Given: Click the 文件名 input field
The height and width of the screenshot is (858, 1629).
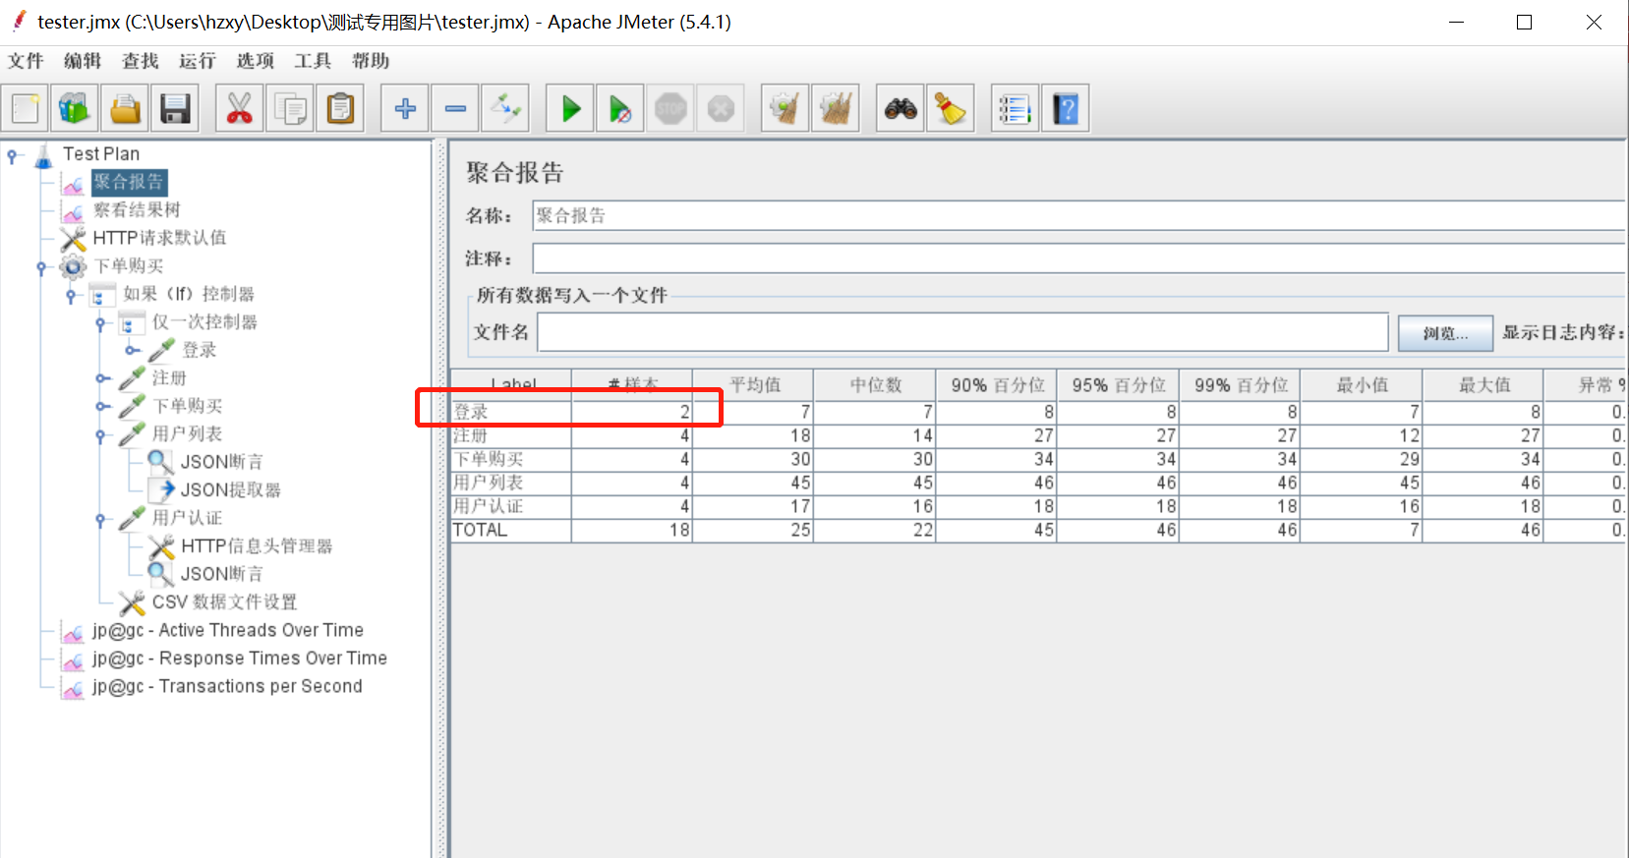Looking at the screenshot, I should pos(962,332).
